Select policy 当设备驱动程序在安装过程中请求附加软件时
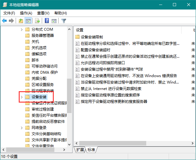 coord(130,82)
